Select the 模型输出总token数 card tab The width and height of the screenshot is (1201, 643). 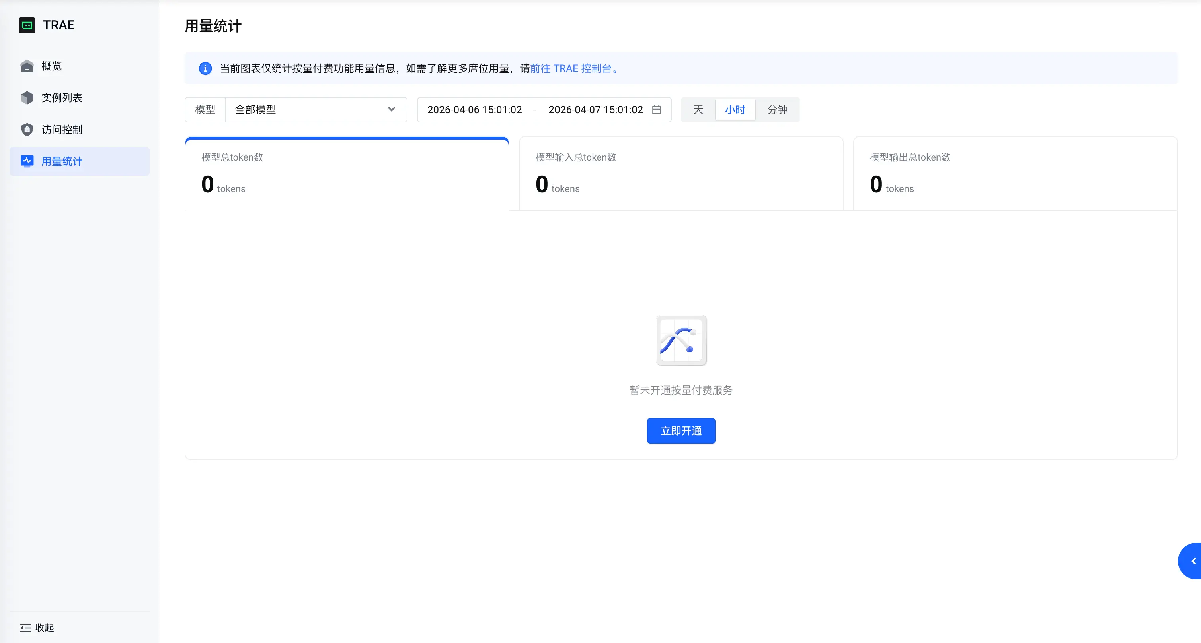(1015, 174)
